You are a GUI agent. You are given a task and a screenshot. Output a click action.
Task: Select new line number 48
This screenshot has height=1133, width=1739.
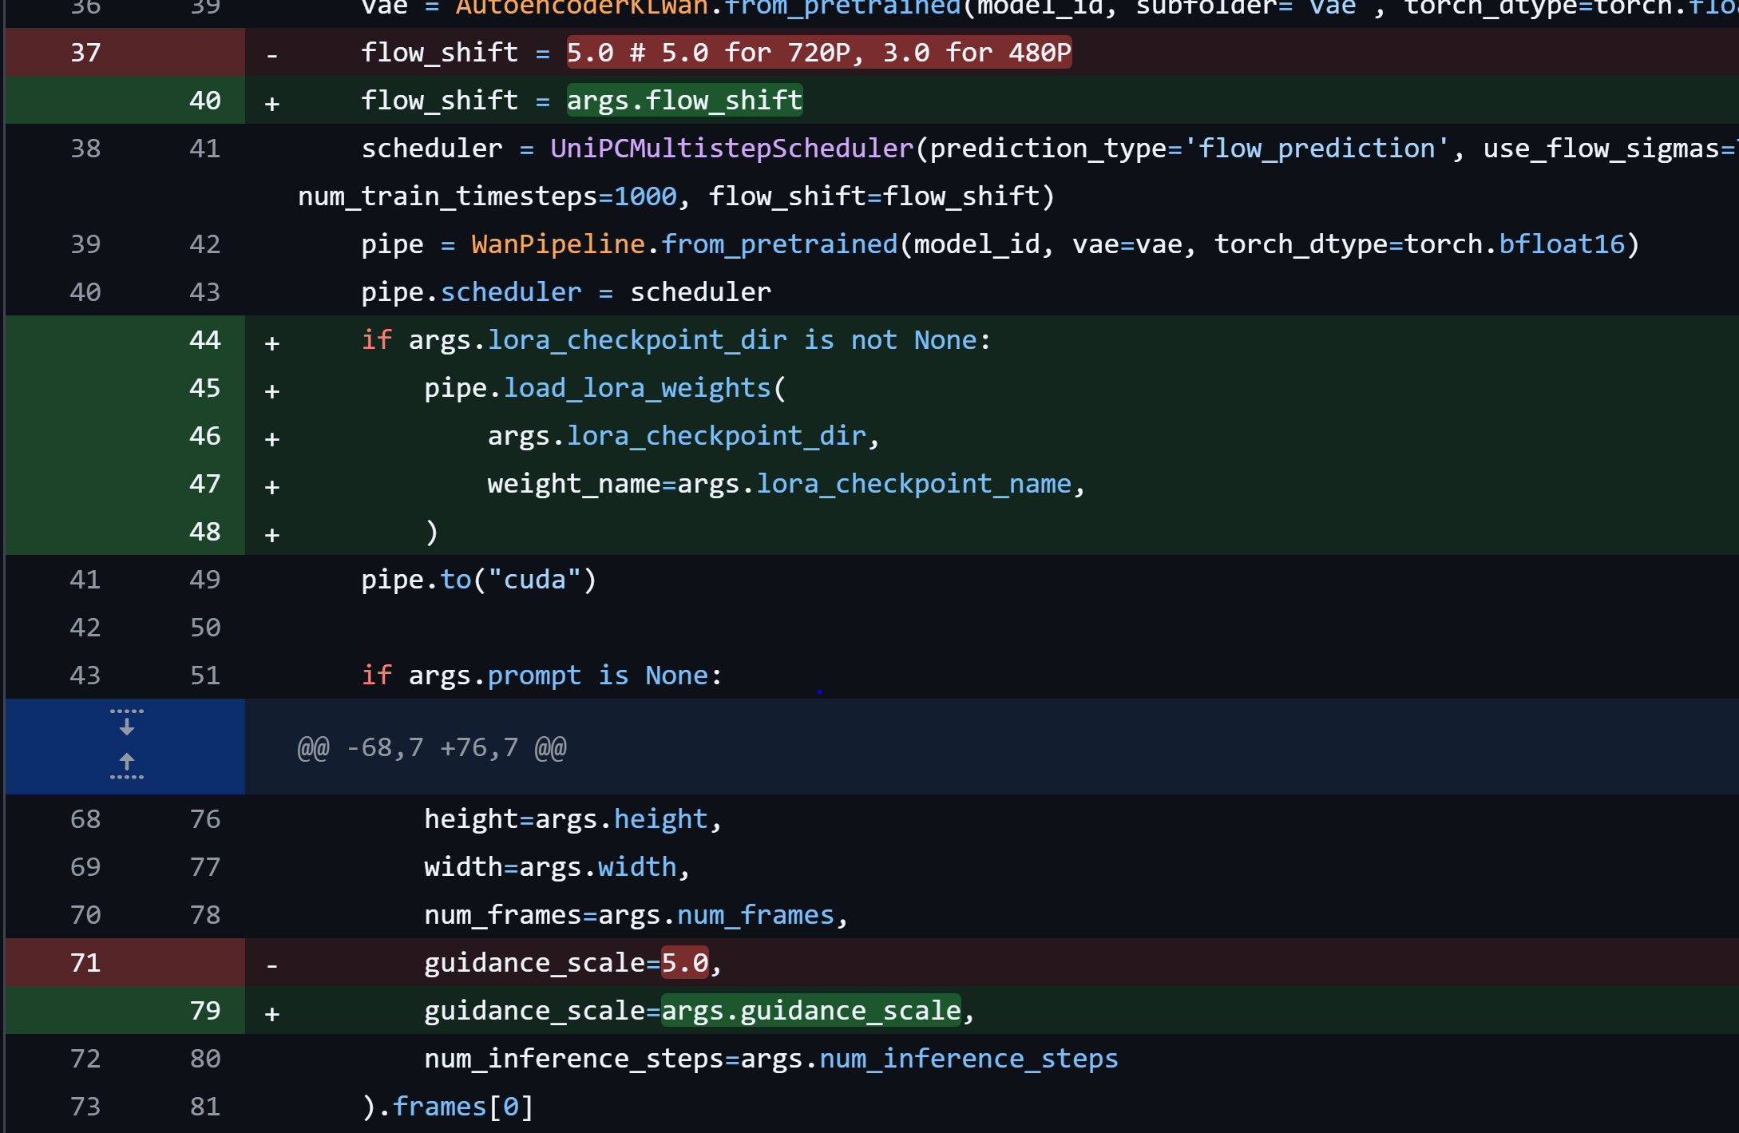(205, 532)
